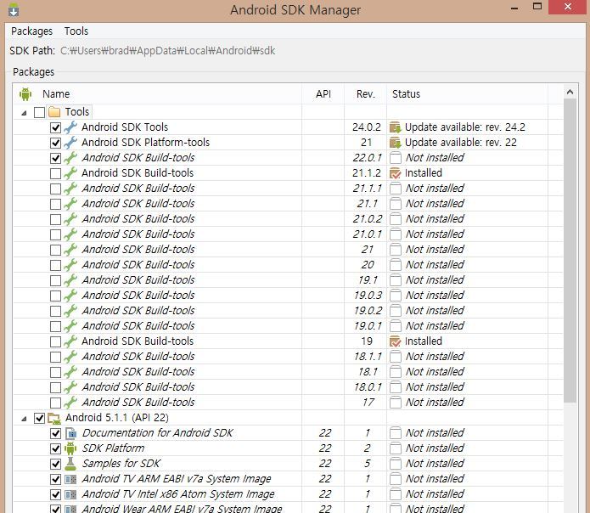Screen dimensions: 590x513
Task: Select 'Update available: rev. 22' status text
Action: tap(461, 143)
